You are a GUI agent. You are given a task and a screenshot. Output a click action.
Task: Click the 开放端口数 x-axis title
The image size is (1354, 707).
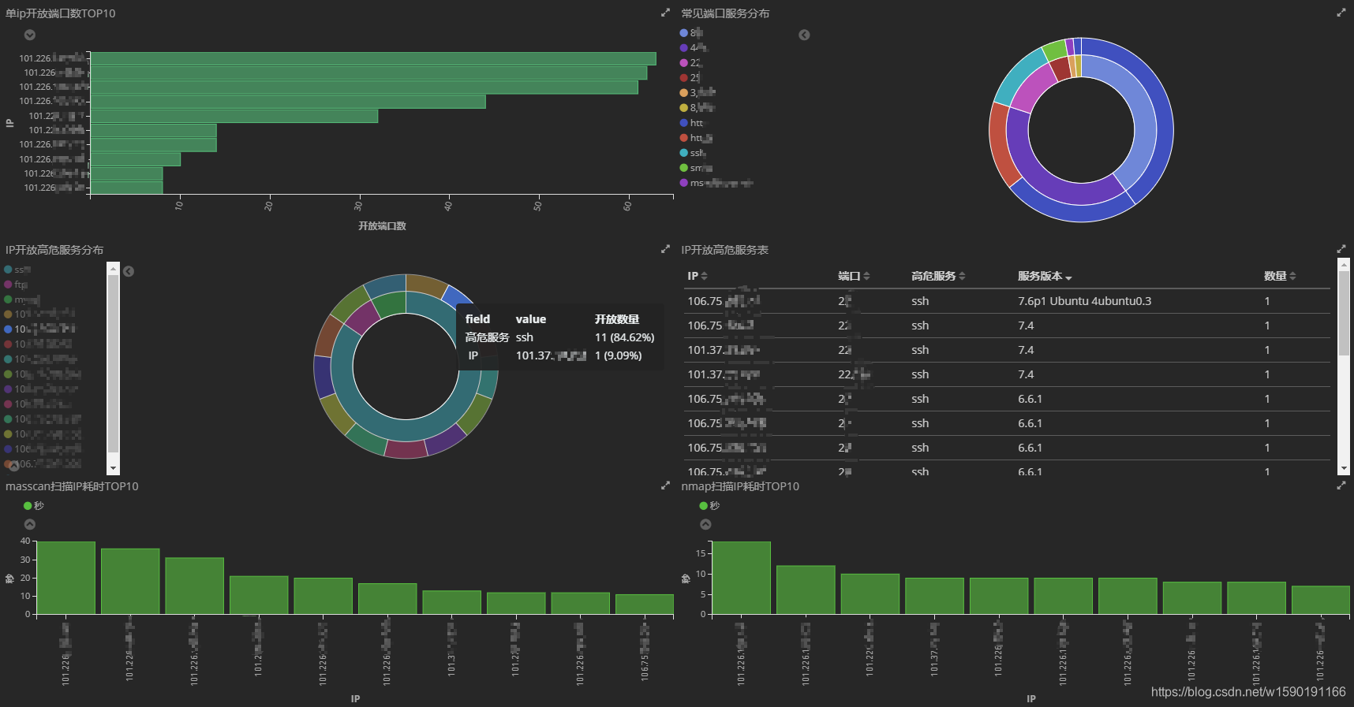[x=382, y=226]
